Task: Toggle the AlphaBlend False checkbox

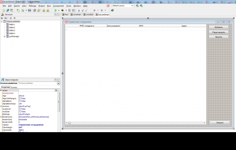Action: [x=20, y=101]
